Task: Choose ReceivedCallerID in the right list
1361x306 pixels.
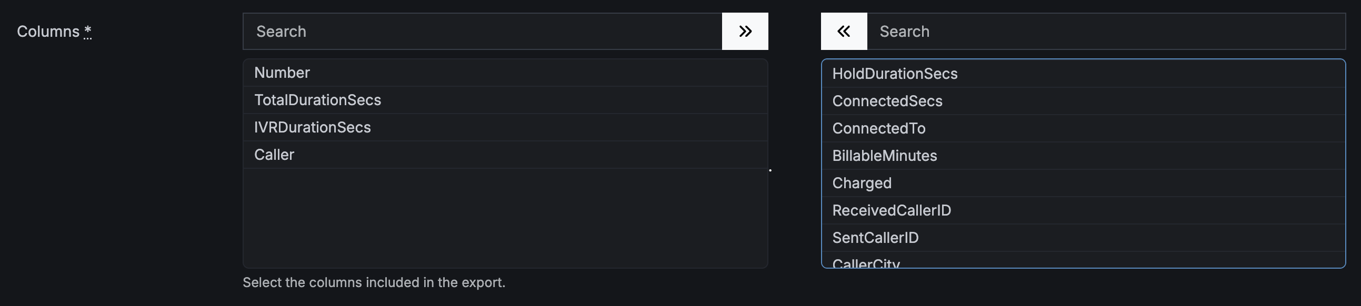Action: click(x=1083, y=211)
